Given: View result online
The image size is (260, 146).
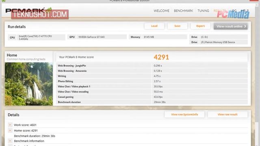Looking at the screenshot, I should point(231,26).
